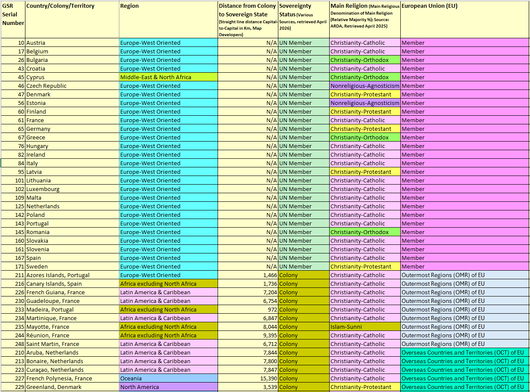Click the Italy country cell
Viewport: 530px width, 392px height.
72,163
